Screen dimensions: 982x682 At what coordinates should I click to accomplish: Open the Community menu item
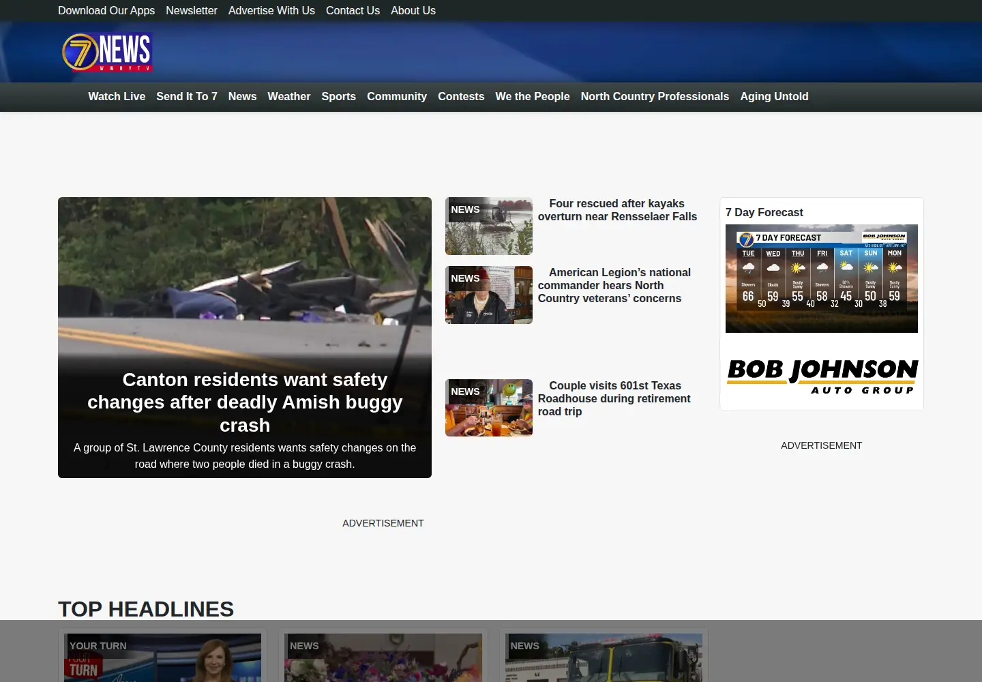(397, 97)
